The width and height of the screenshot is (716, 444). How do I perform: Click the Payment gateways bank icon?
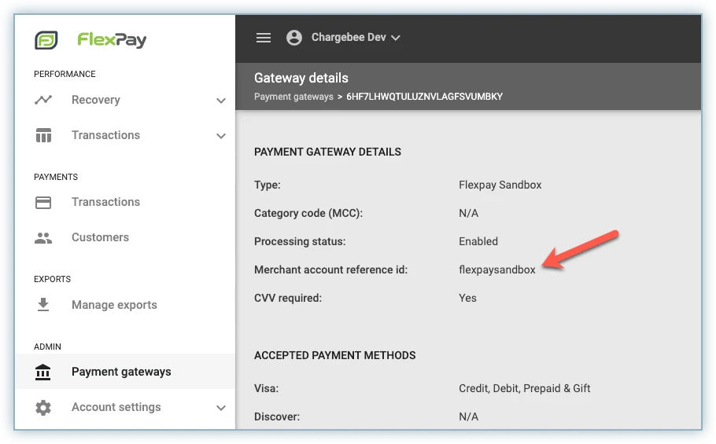point(43,372)
